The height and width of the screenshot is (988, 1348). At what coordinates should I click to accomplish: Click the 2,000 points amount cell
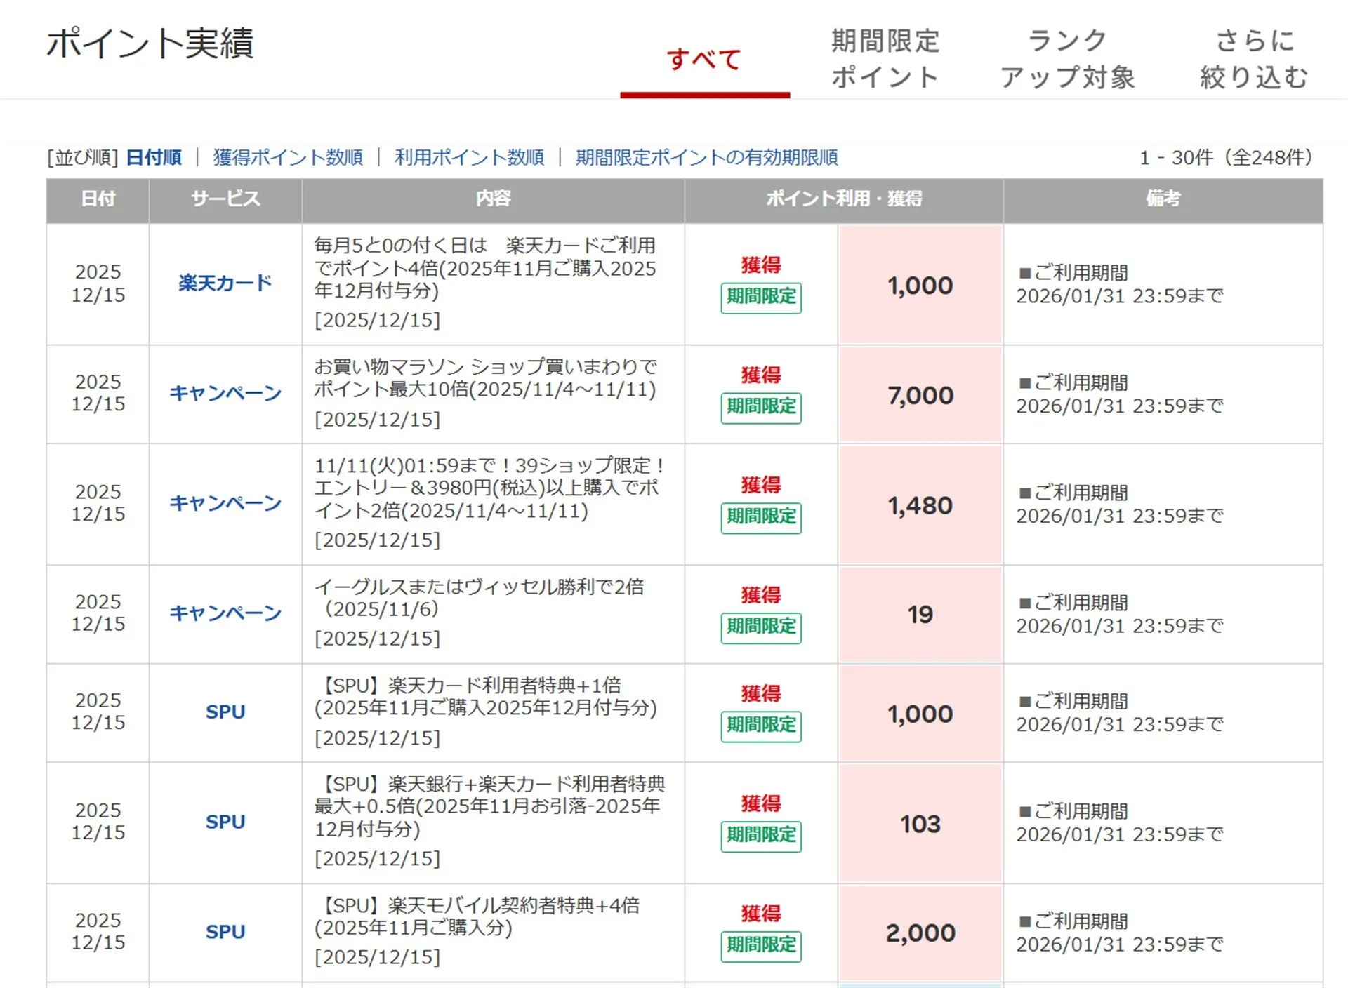[x=920, y=933]
